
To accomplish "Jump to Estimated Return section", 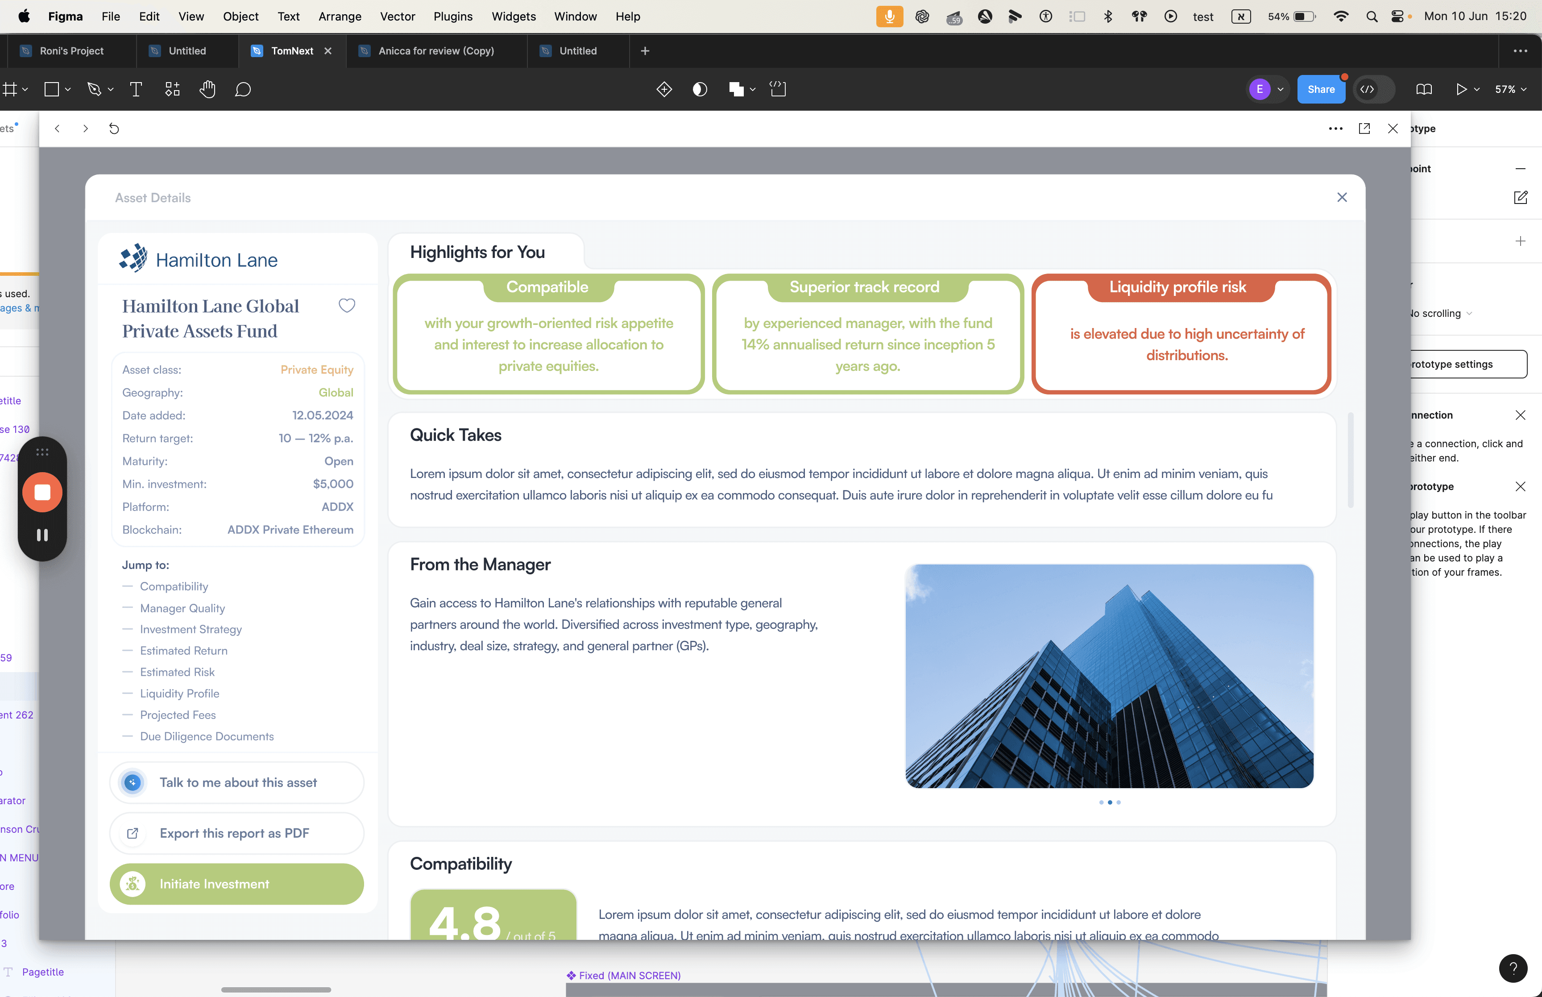I will point(184,651).
